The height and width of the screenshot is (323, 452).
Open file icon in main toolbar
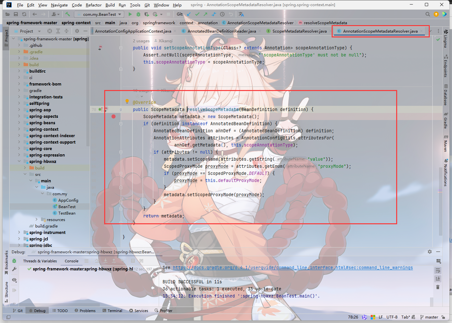pyautogui.click(x=7, y=14)
